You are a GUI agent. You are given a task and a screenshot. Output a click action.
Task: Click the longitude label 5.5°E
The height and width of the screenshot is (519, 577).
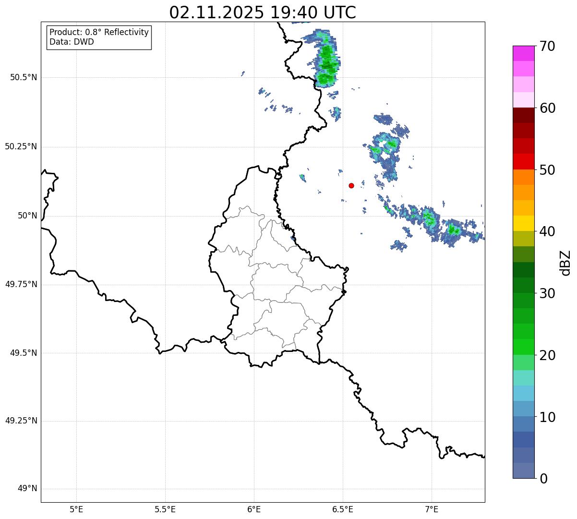(x=165, y=509)
